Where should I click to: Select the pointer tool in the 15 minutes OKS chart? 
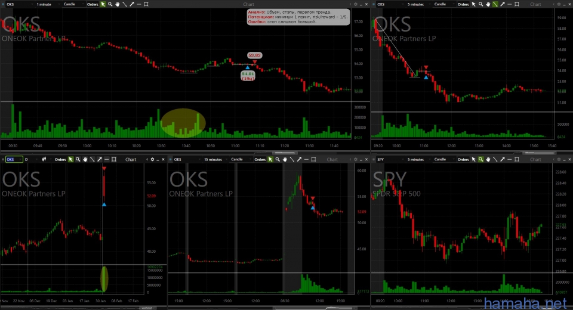point(270,160)
